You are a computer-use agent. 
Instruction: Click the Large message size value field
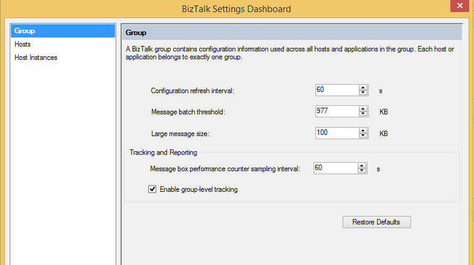(337, 133)
